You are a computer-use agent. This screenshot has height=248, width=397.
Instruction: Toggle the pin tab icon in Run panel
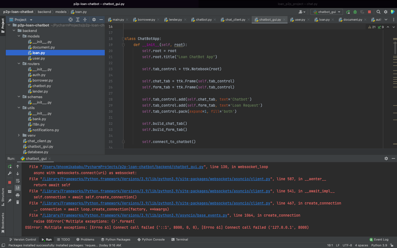tap(10, 201)
